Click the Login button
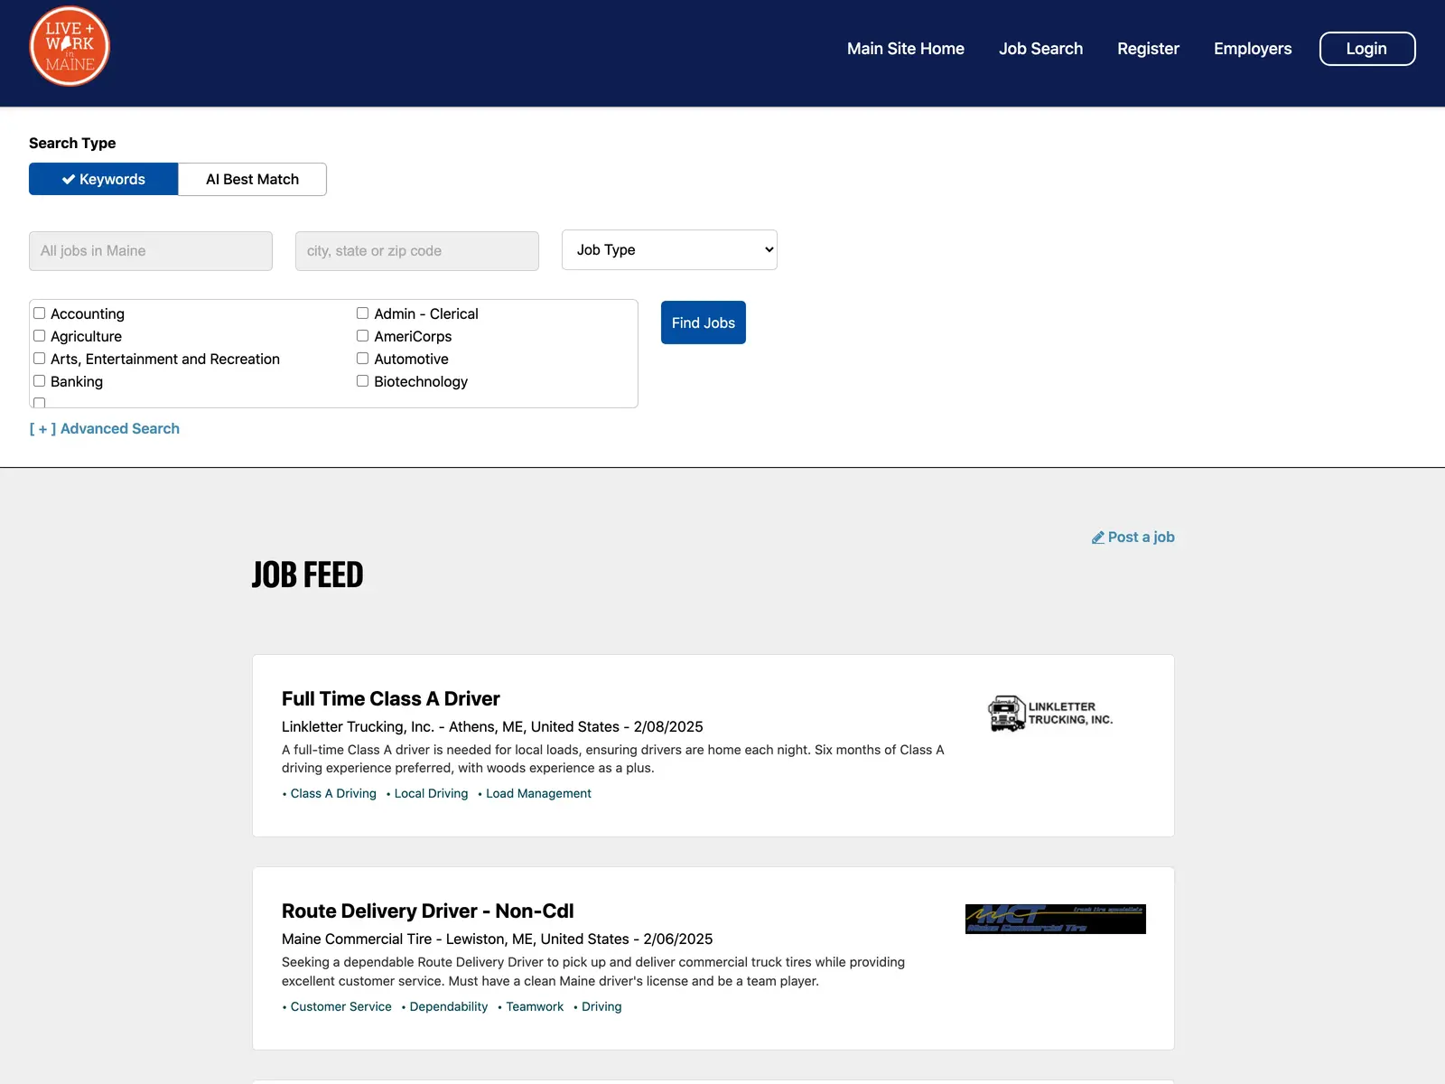1445x1084 pixels. click(x=1367, y=49)
